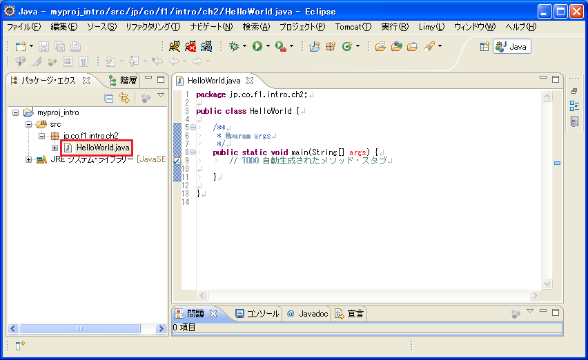Click the New Java Package icon
Image resolution: width=588 pixels, height=360 pixels.
pyautogui.click(x=331, y=46)
